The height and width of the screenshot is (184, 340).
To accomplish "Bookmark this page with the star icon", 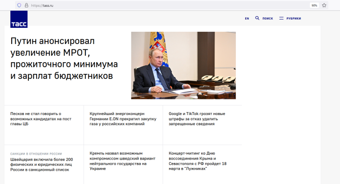I will coord(324,5).
